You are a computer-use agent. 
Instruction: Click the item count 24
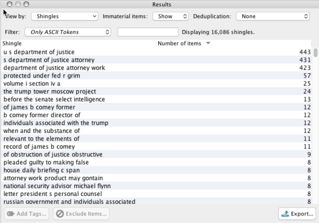[307, 91]
